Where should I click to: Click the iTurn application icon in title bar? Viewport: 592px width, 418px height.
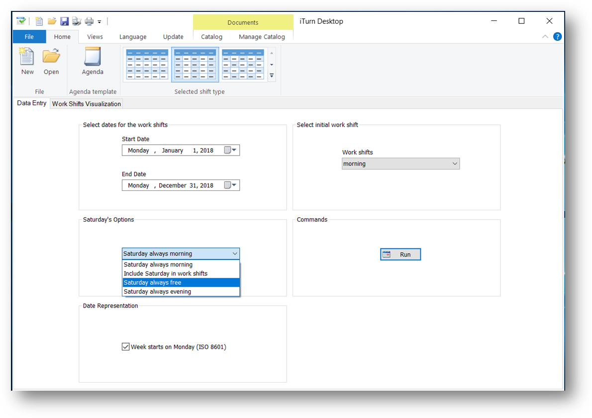click(x=21, y=21)
